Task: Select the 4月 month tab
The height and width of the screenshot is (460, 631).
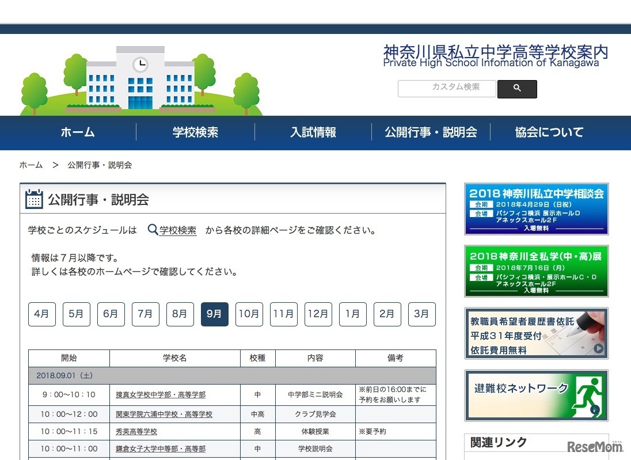Action: click(41, 314)
